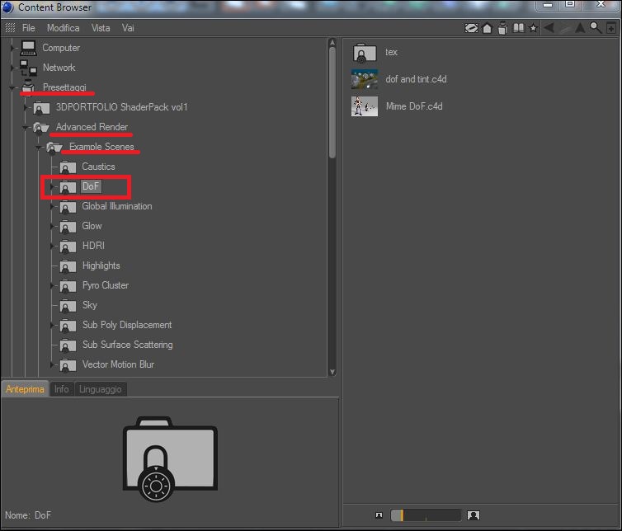Collapse the Advanced Render folder

point(25,127)
